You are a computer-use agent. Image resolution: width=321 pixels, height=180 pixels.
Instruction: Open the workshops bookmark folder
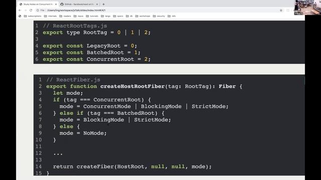point(142,16)
